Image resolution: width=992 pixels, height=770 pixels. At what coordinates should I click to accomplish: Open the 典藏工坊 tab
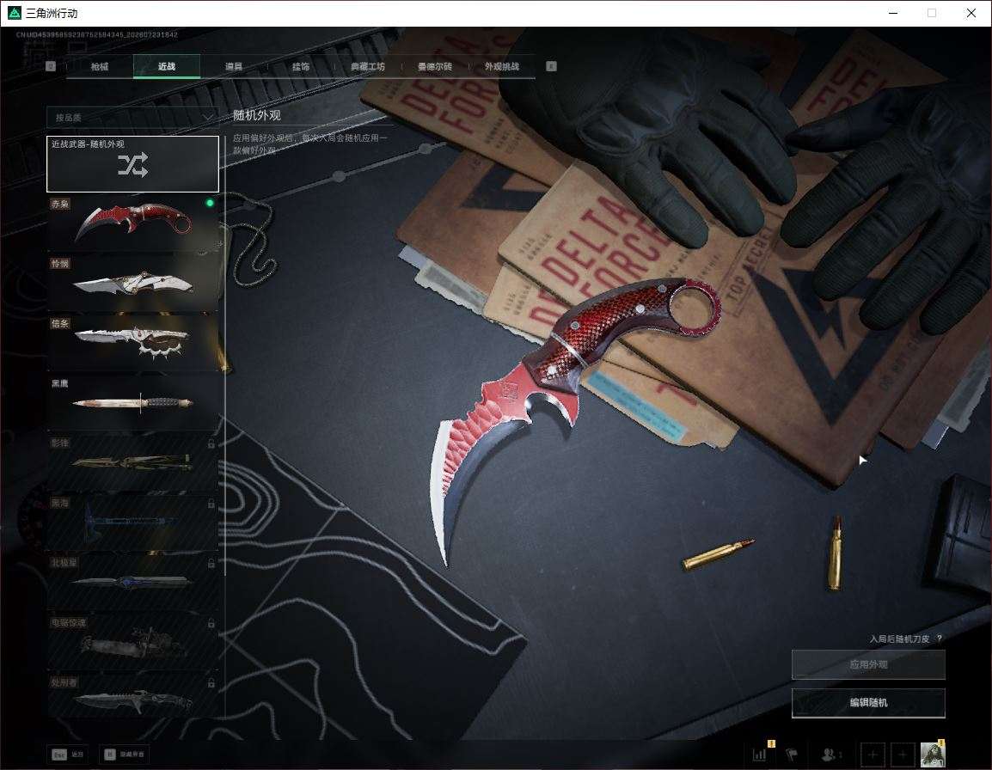[x=368, y=66]
